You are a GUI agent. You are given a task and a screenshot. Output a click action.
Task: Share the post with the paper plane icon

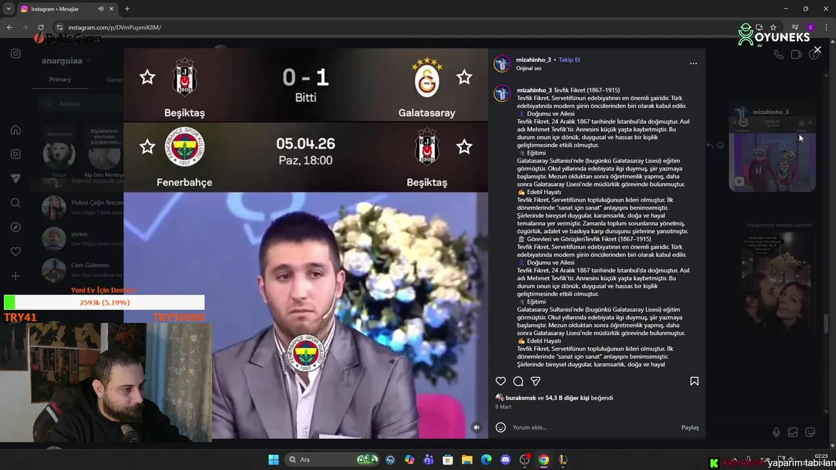(536, 381)
